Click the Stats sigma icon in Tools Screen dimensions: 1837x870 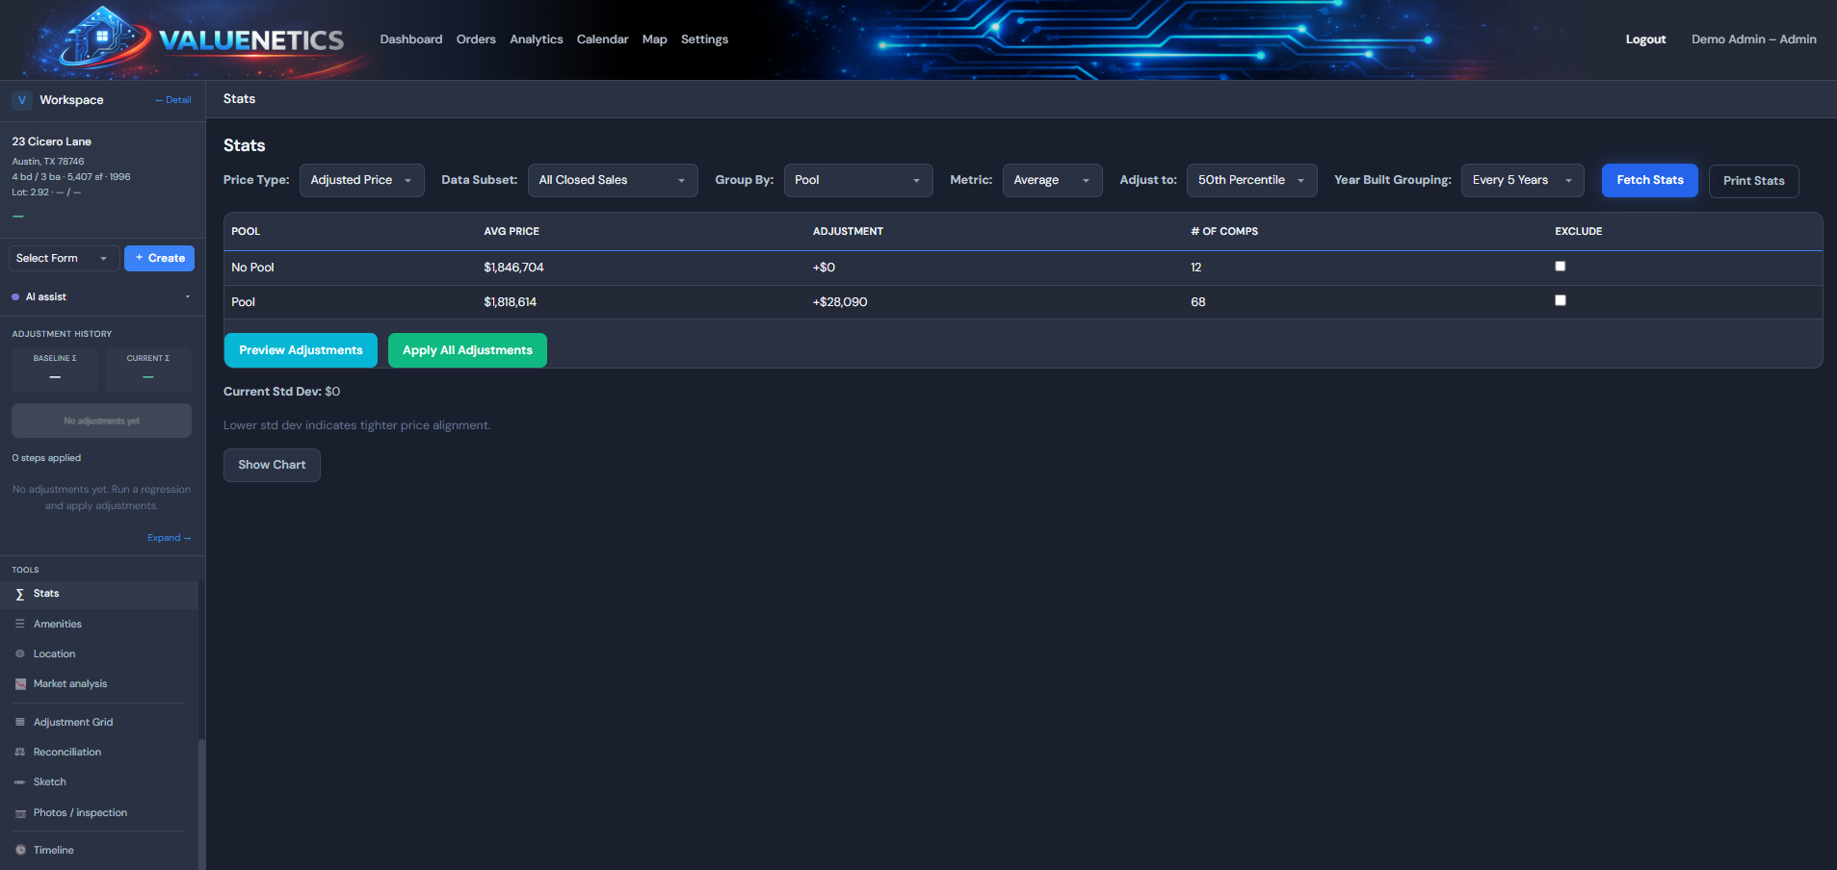(20, 595)
